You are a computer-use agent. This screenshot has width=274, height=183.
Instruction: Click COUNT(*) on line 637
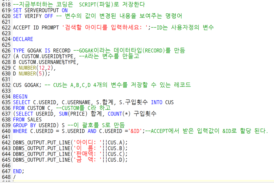[x=119, y=114]
